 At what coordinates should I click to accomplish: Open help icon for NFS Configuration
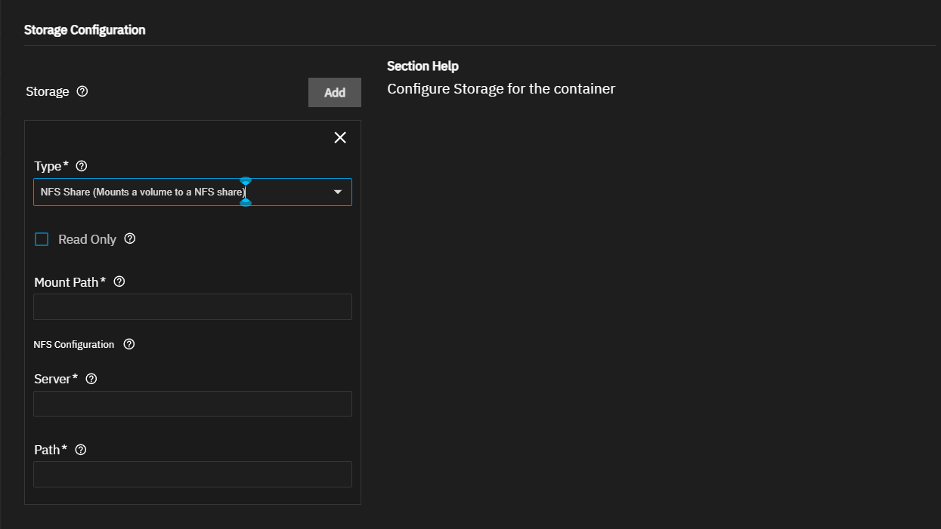pos(129,344)
